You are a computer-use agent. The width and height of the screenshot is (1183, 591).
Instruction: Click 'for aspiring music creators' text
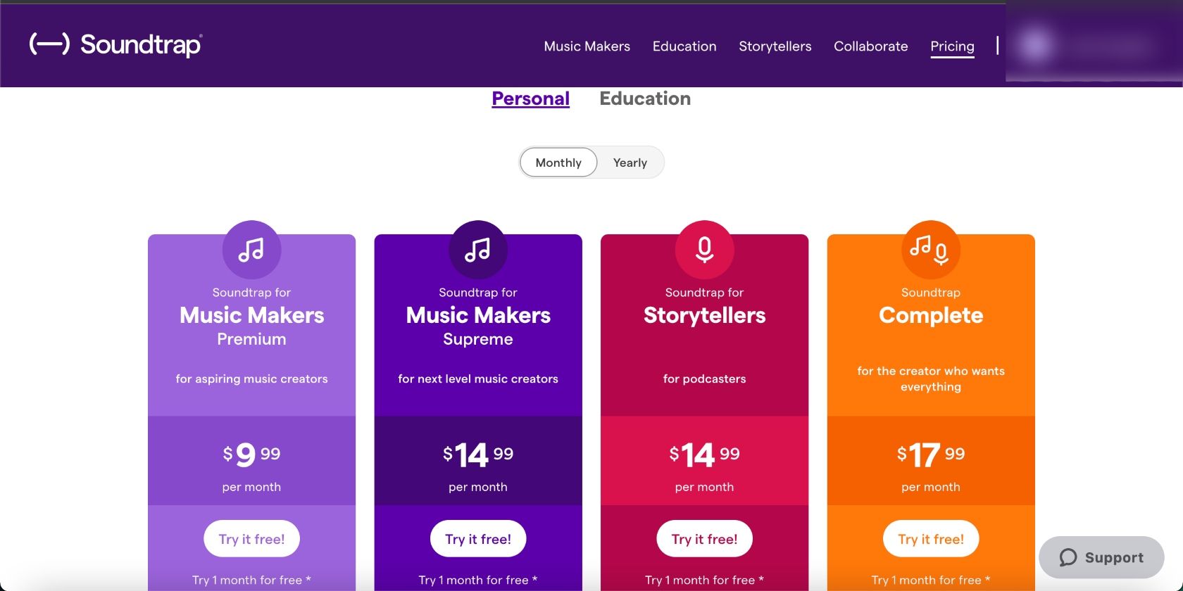251,379
